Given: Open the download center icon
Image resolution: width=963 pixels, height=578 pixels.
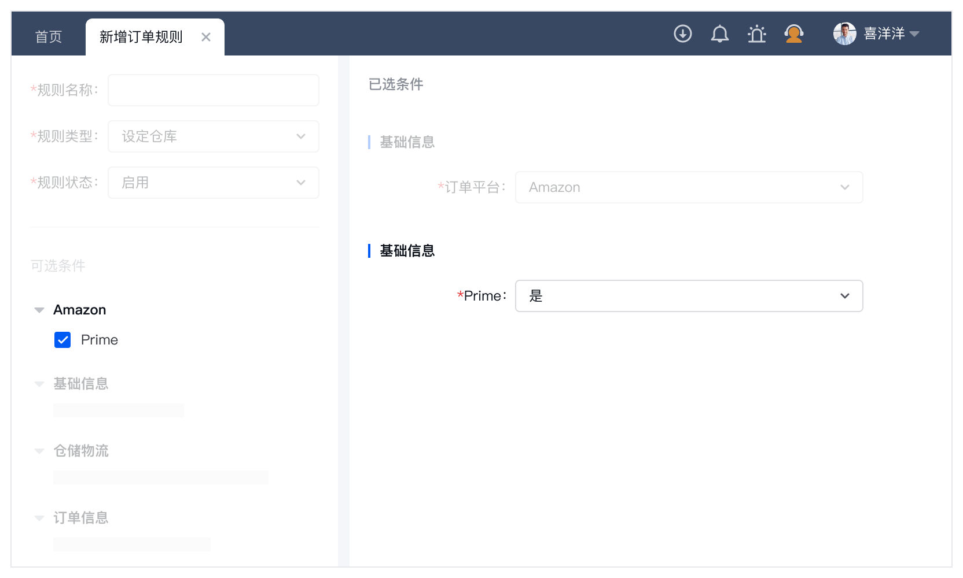Looking at the screenshot, I should [683, 34].
